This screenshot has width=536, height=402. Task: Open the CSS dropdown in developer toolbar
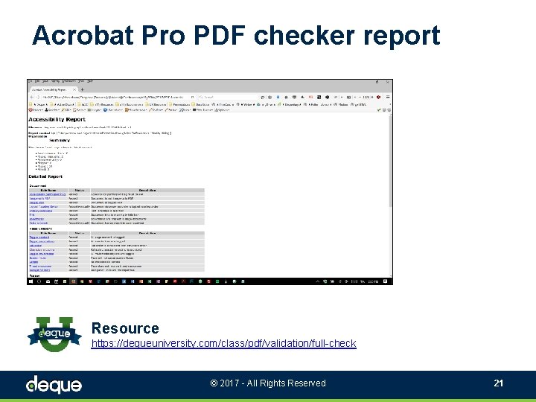tap(66, 110)
